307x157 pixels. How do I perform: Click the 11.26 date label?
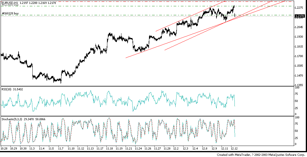tap(148, 149)
